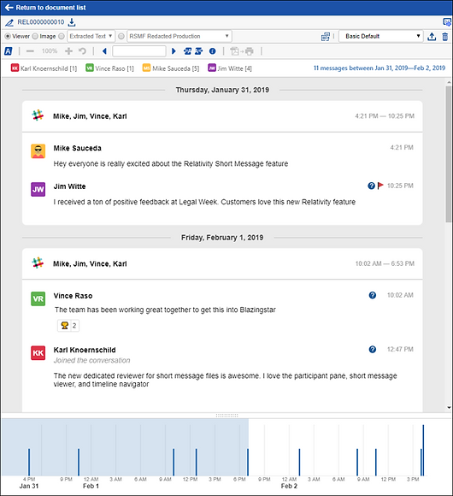Viewport: 453px width, 496px height.
Task: Click the back arrow beside Return to document list
Action: [9, 8]
